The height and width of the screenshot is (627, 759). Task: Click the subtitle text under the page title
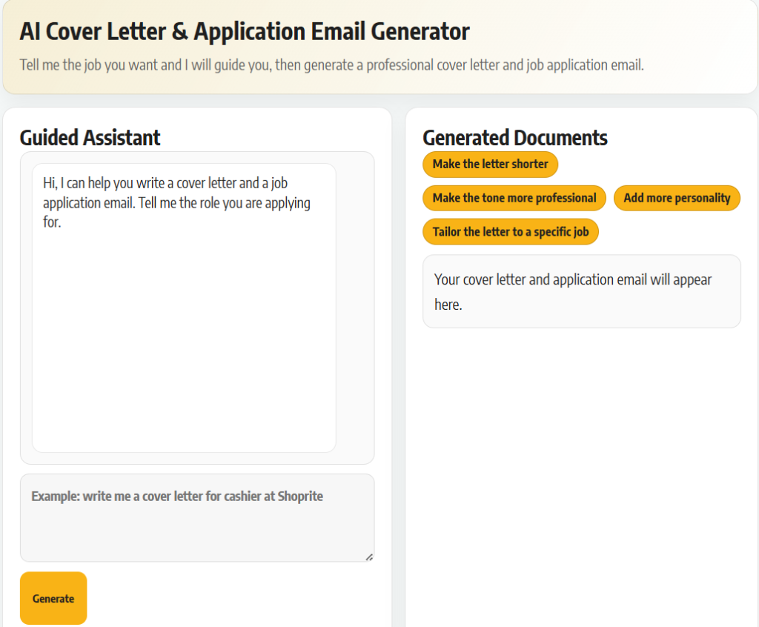332,65
